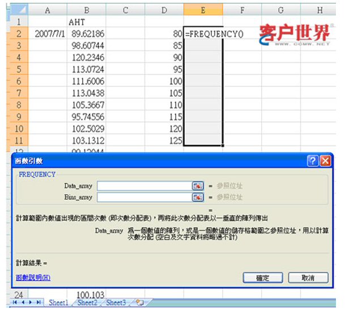Click the Bins_array range selector icon
Screen dimensions: 345x313
(x=198, y=197)
